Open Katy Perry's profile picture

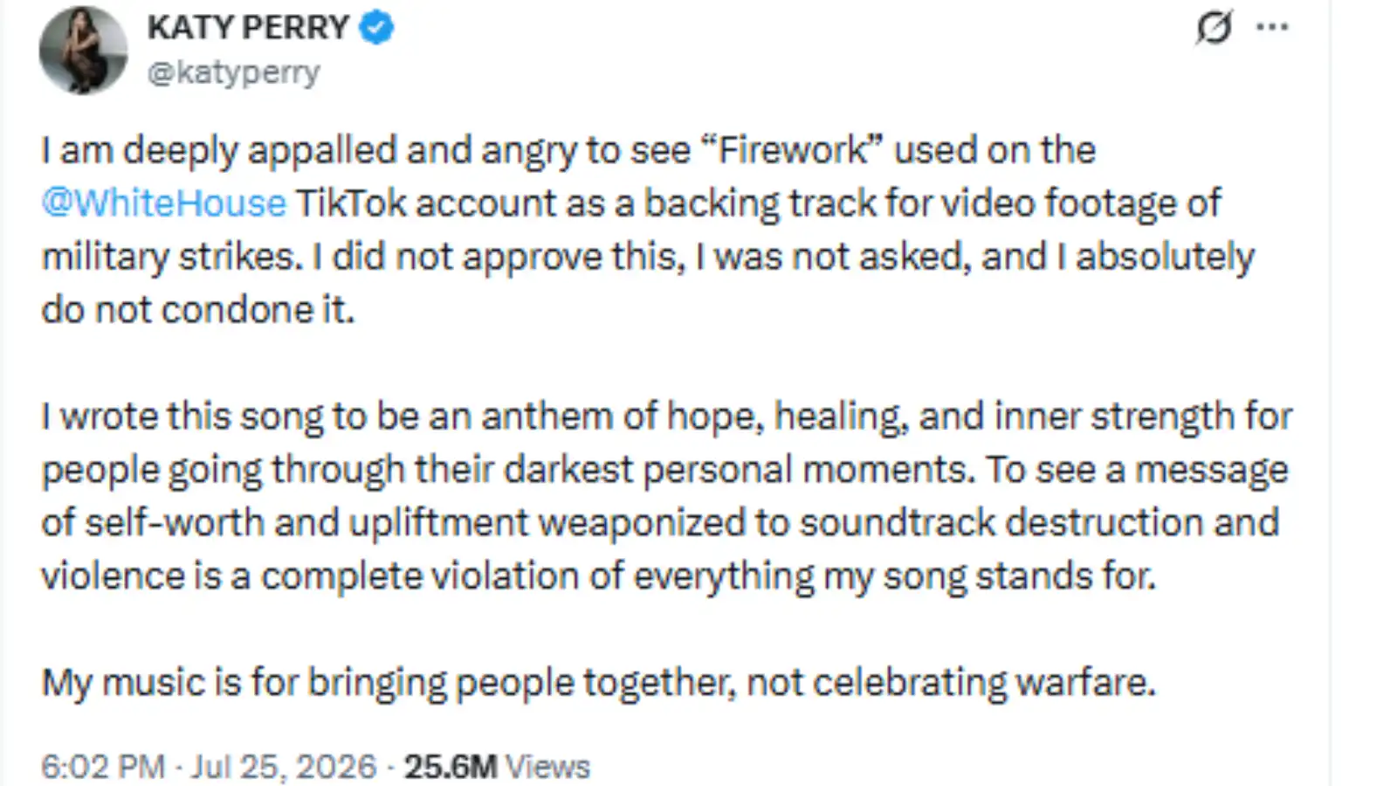click(x=83, y=50)
